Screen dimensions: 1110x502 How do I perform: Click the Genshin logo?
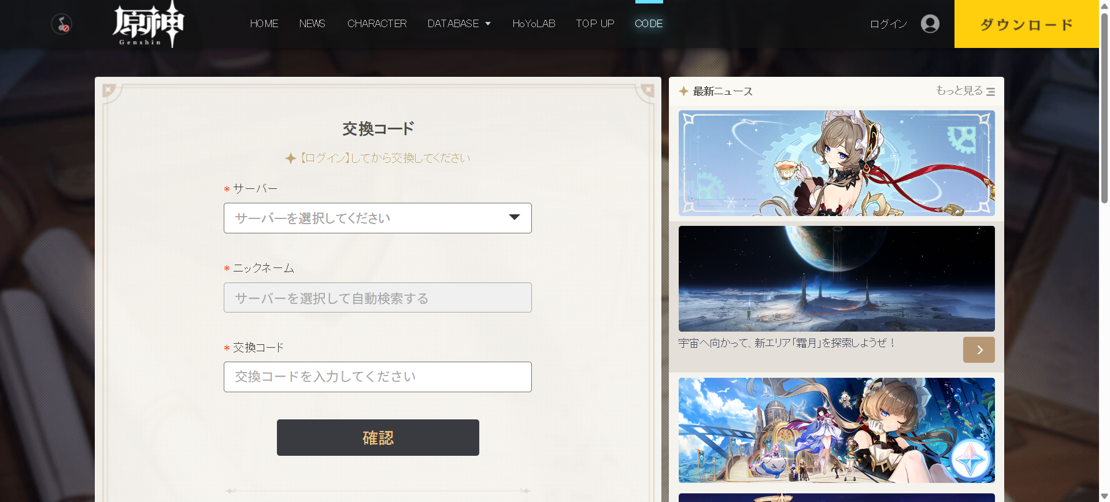[x=148, y=24]
